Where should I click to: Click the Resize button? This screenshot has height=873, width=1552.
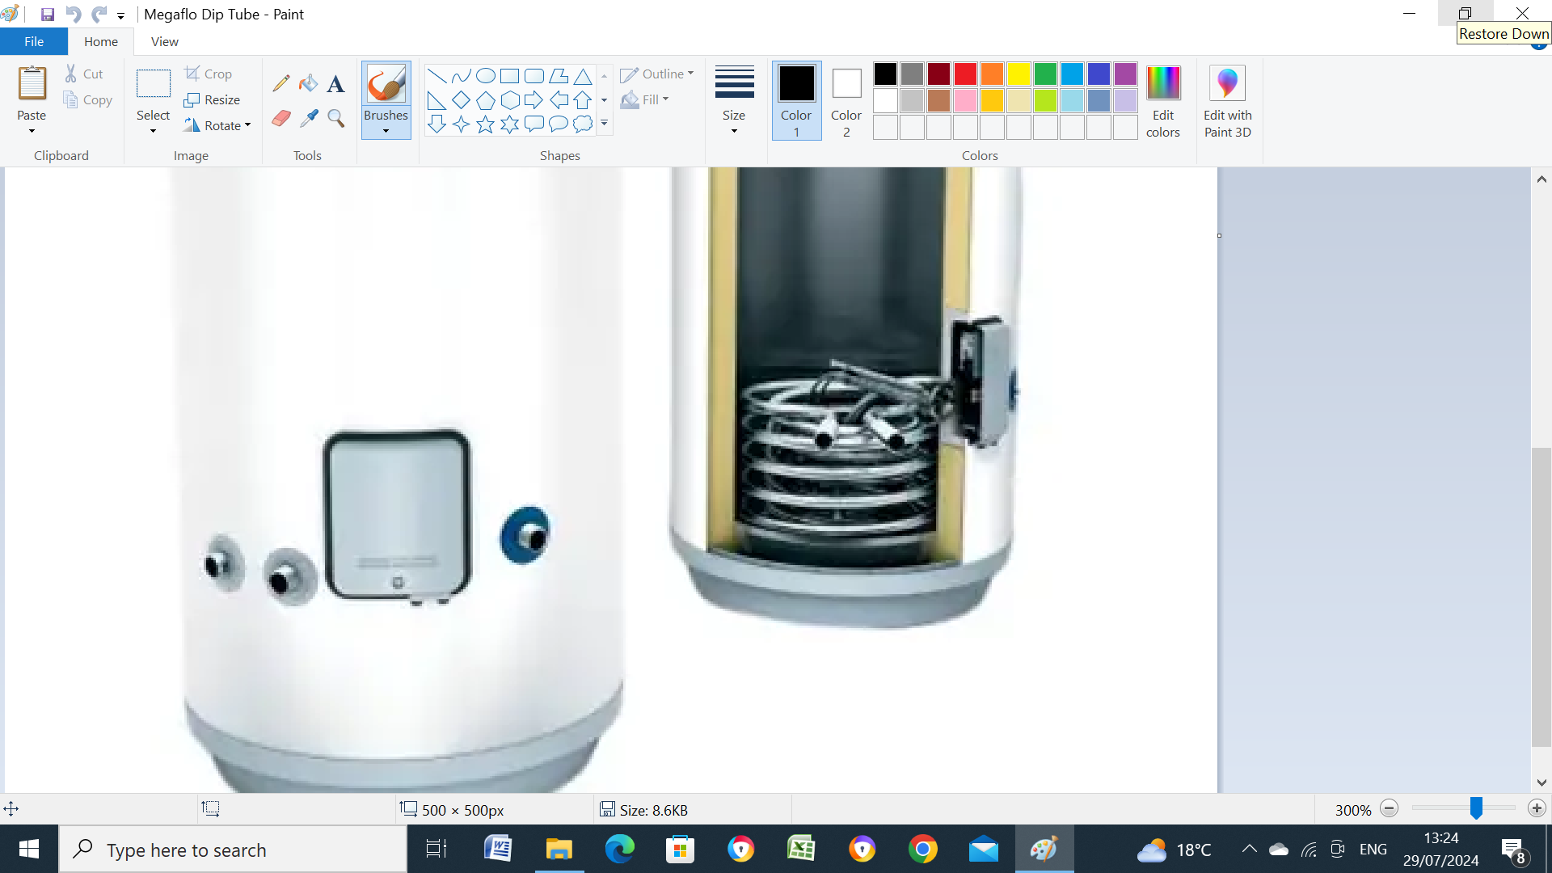point(212,100)
